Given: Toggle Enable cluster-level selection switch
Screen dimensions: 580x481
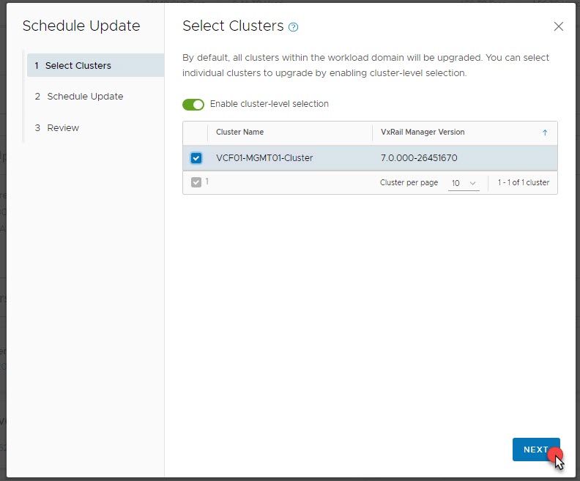Looking at the screenshot, I should [x=193, y=104].
